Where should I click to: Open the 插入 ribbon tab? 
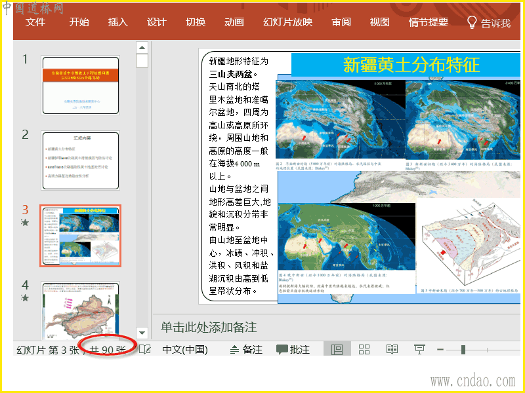118,22
